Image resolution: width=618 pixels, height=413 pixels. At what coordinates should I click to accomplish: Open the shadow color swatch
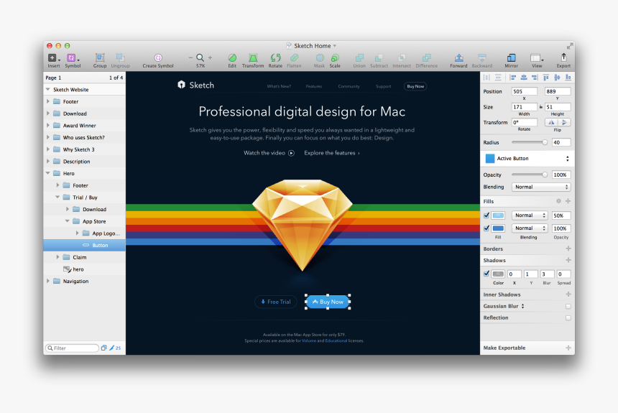coord(498,274)
